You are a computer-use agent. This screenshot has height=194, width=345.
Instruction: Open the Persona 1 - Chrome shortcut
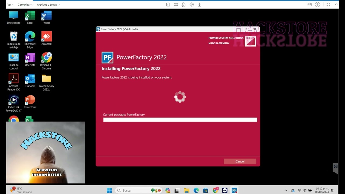pos(46,61)
